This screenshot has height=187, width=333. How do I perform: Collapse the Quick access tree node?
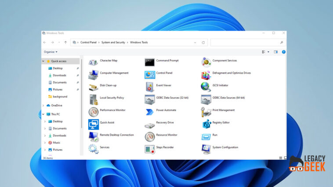[43, 61]
